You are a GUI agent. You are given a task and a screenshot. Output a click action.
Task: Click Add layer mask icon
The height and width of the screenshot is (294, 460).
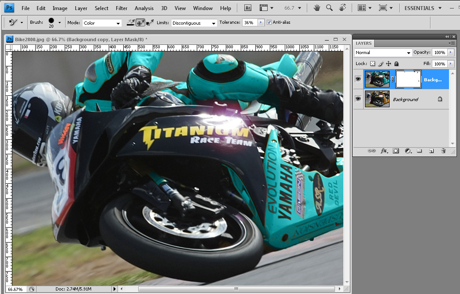pos(396,151)
